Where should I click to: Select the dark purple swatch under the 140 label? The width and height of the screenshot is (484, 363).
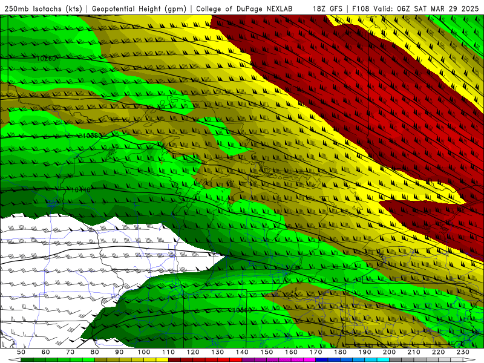pos(248,360)
